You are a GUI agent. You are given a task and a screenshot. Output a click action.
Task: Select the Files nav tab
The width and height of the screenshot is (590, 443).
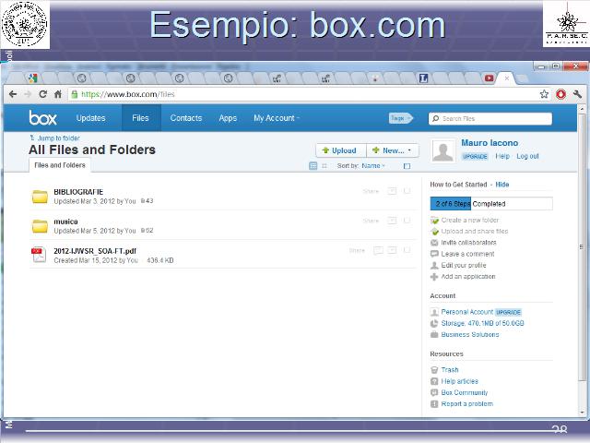click(141, 118)
